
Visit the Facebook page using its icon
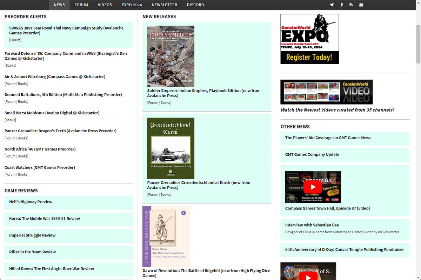pos(341,5)
